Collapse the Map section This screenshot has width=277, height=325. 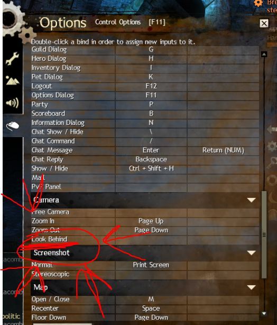pos(251,287)
